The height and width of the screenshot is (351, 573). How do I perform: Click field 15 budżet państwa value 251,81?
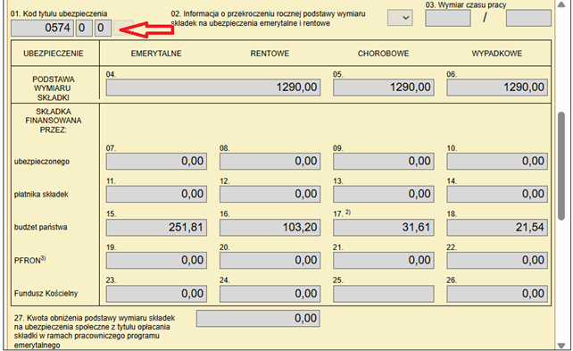tap(156, 228)
